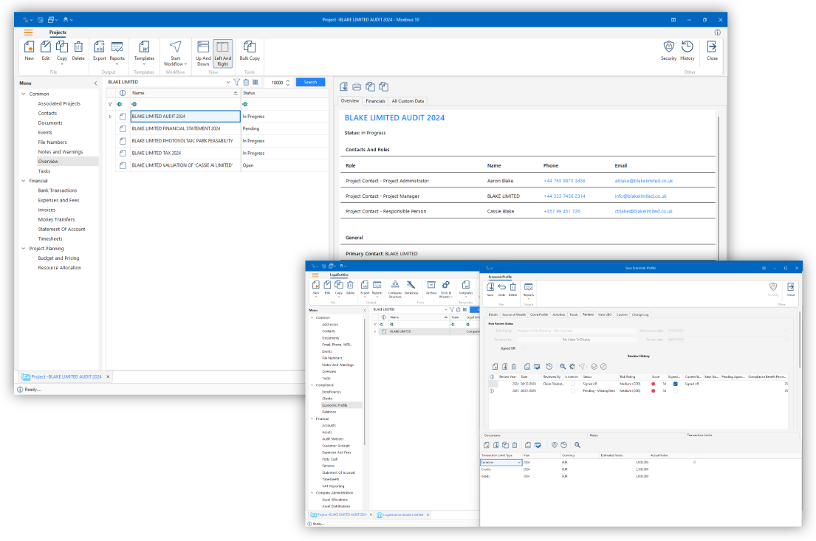Click the Export icon in Output group

[100, 48]
